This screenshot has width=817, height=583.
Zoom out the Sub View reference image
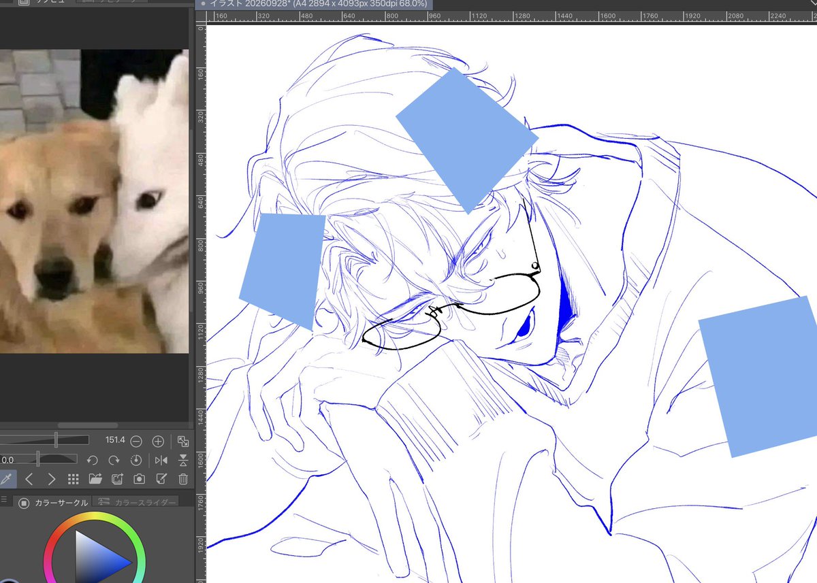click(136, 441)
